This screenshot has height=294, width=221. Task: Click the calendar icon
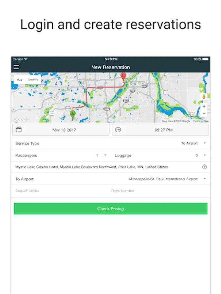click(19, 130)
